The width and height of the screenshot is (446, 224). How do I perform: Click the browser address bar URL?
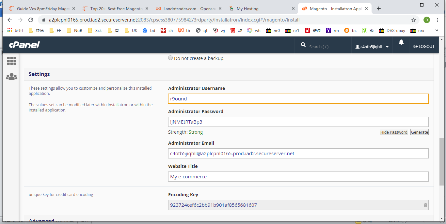point(174,20)
